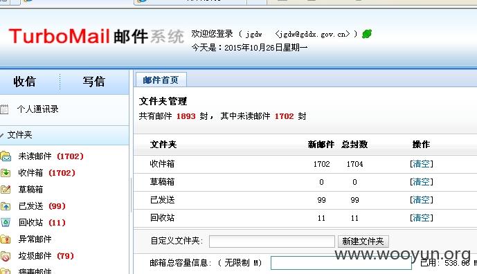This screenshot has height=274, width=477.
Task: Click the sidebar splitter handle
Action: coord(131,194)
